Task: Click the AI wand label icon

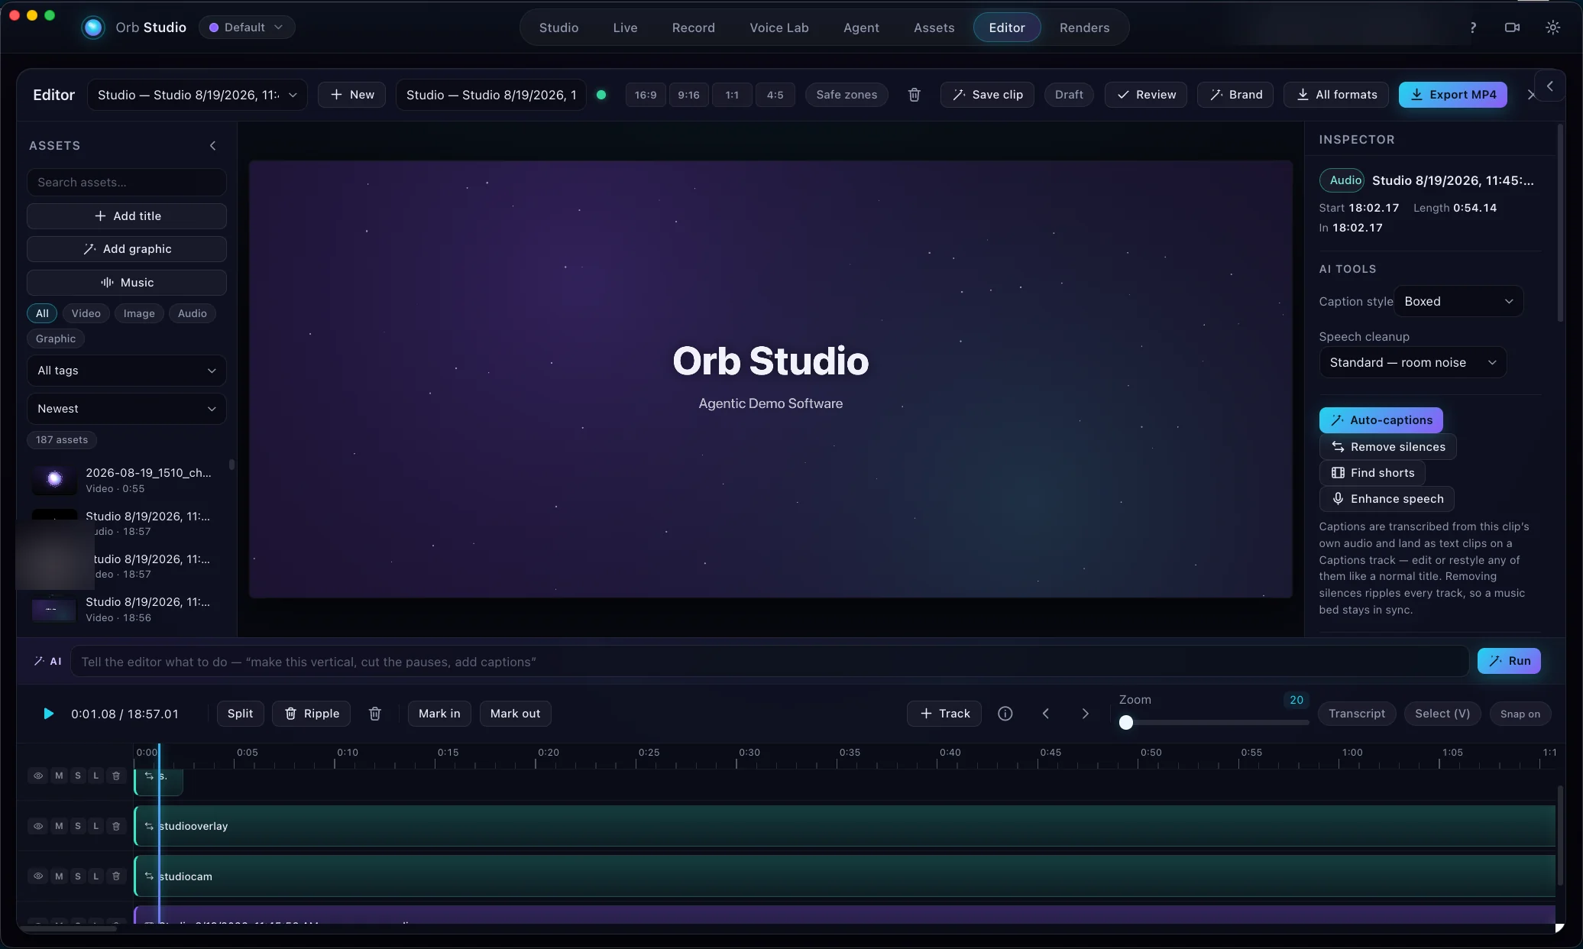Action: [39, 662]
